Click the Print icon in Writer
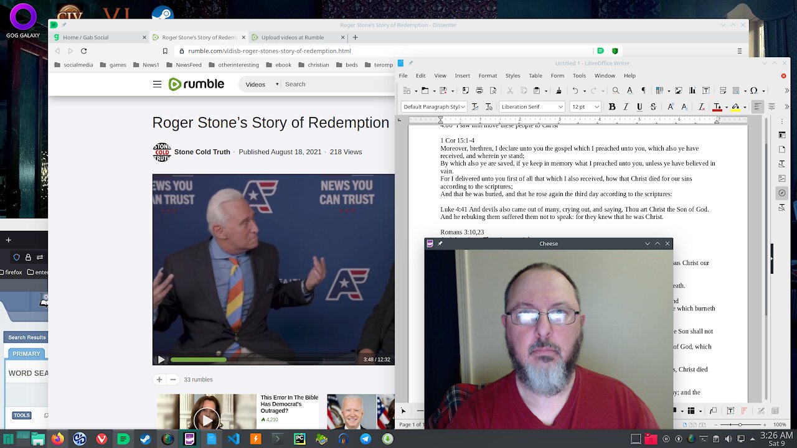The image size is (797, 448). click(x=479, y=91)
